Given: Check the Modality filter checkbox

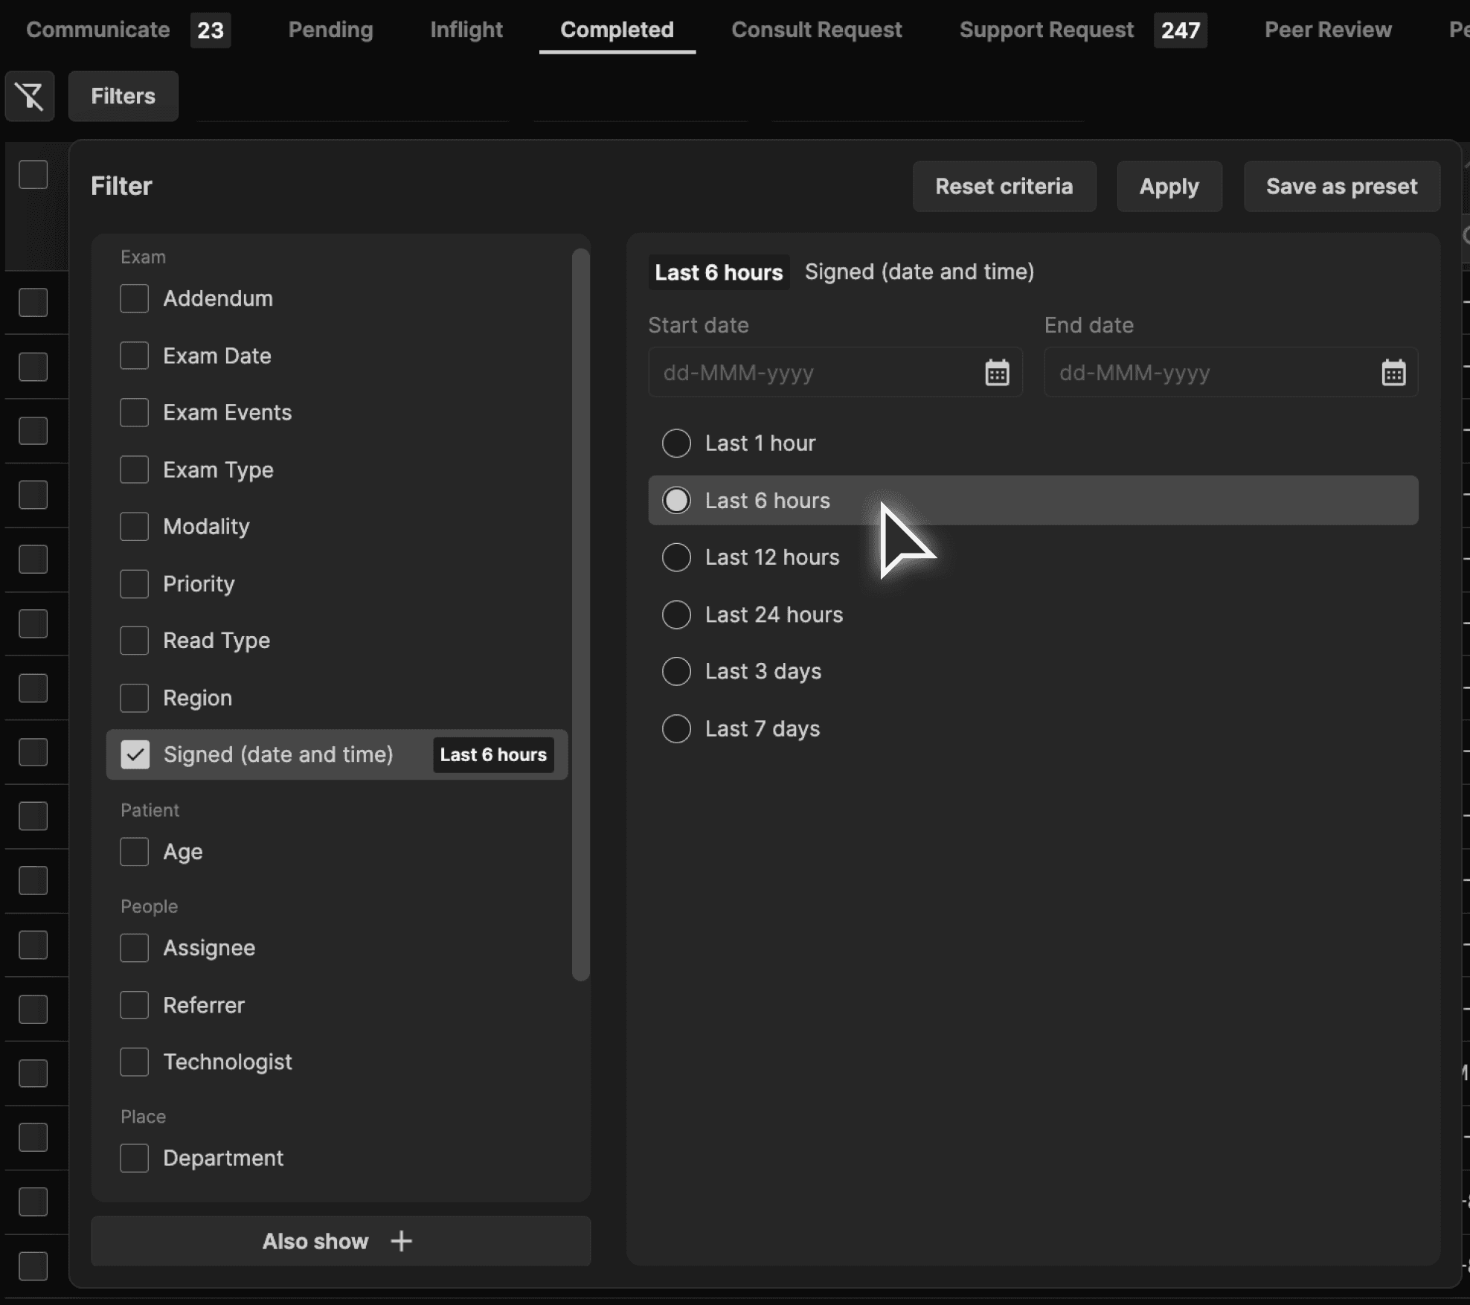Looking at the screenshot, I should click(x=135, y=527).
